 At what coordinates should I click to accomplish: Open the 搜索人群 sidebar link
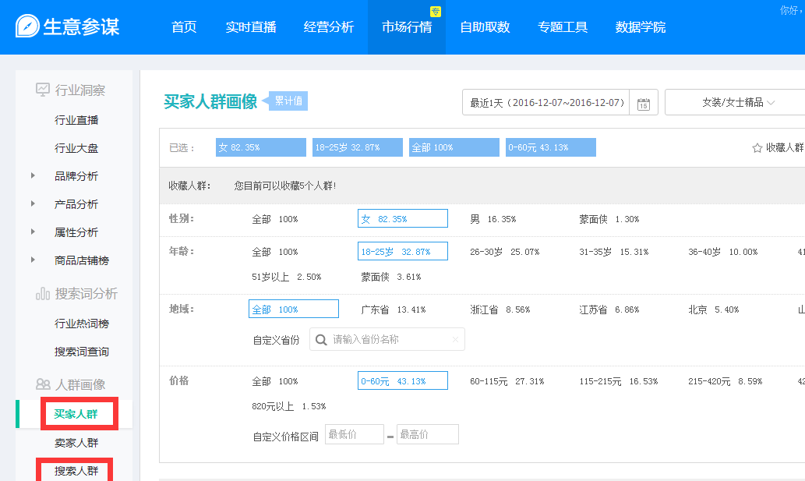point(76,471)
